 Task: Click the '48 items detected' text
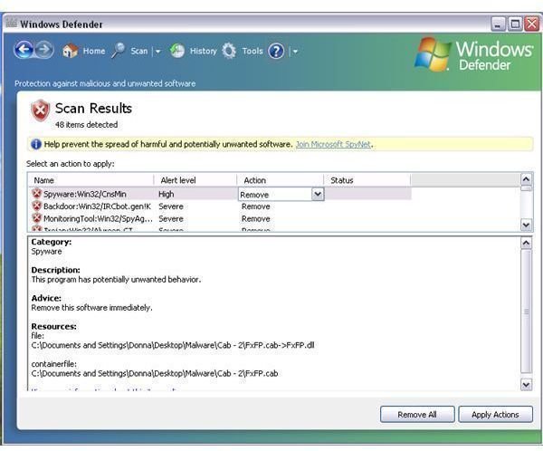(x=86, y=124)
